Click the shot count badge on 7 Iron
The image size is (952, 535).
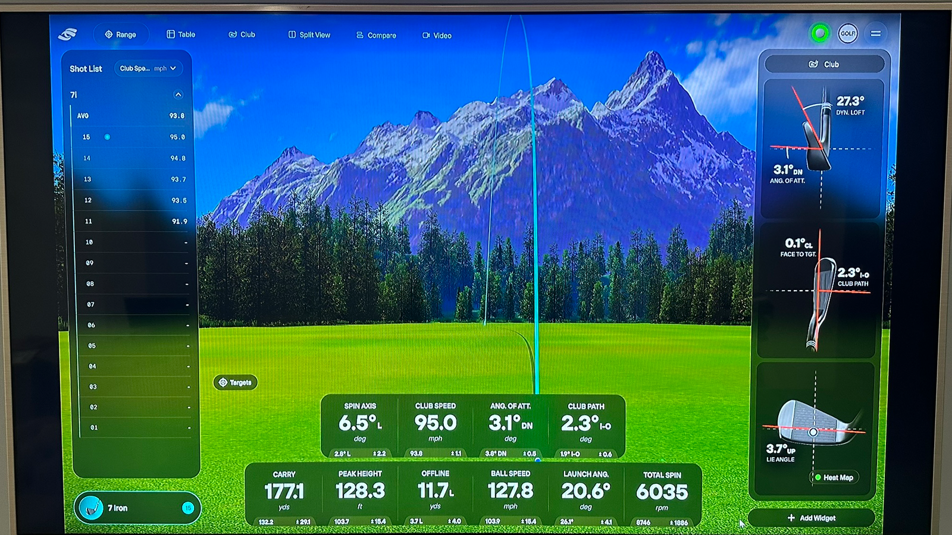(188, 508)
